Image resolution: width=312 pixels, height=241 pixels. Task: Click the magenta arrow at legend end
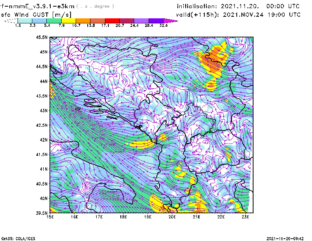point(170,21)
